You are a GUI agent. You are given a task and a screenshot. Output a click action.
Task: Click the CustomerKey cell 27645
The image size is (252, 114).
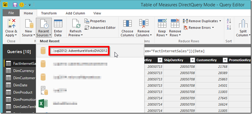coord(212,98)
